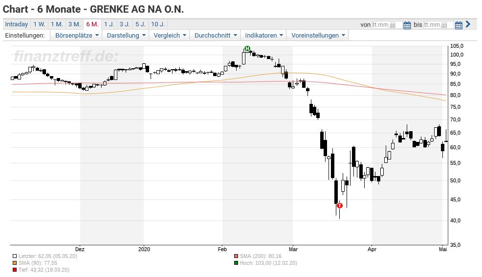Click the chart title 'GRENKE AG NA O.N.'
This screenshot has height=277, width=482.
pyautogui.click(x=137, y=9)
